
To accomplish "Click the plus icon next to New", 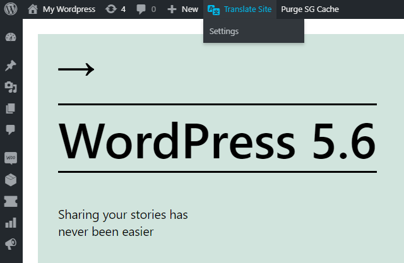I will point(172,9).
